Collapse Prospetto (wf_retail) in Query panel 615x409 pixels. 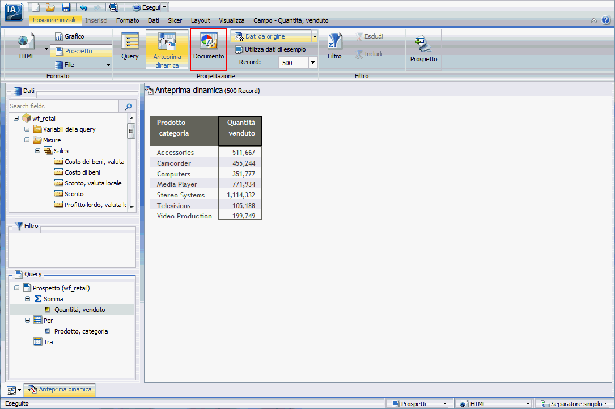pyautogui.click(x=16, y=288)
